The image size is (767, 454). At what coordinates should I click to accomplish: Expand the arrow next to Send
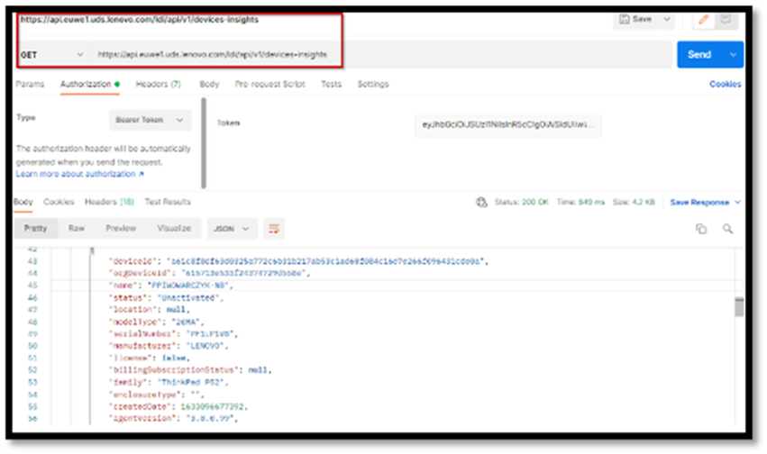(734, 55)
